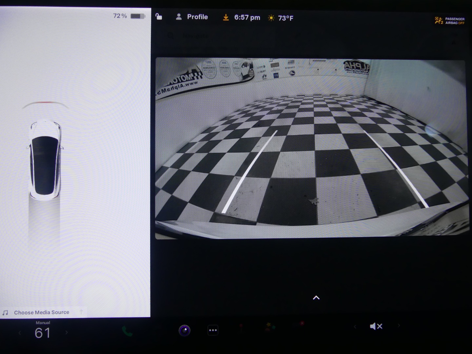Tap the battery level icon
This screenshot has width=472, height=354.
[138, 16]
